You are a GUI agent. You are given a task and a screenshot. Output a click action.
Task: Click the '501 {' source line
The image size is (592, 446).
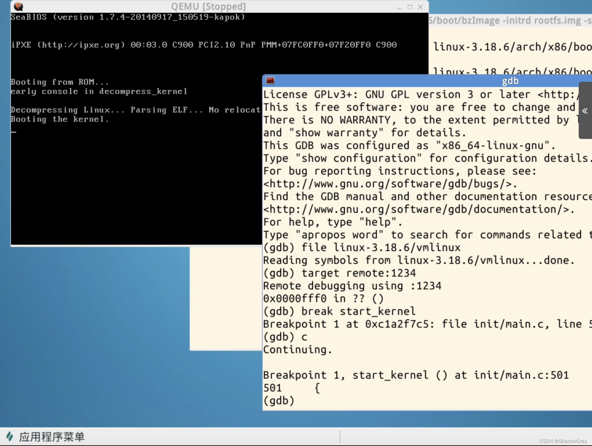292,388
